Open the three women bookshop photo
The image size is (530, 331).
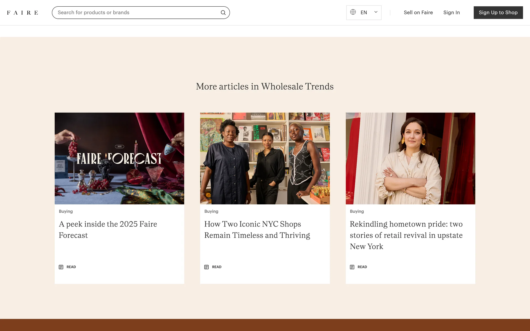point(265,158)
